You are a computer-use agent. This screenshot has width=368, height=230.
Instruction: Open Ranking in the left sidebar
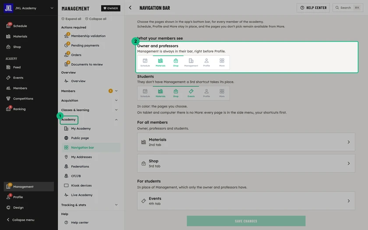pyautogui.click(x=28, y=109)
